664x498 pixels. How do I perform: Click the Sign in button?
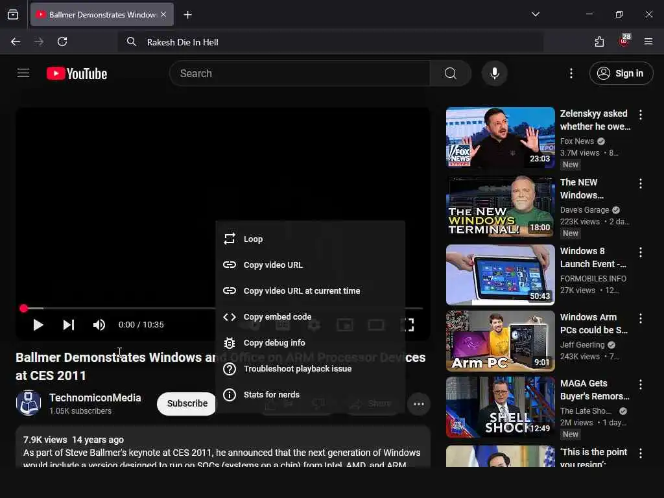[621, 73]
